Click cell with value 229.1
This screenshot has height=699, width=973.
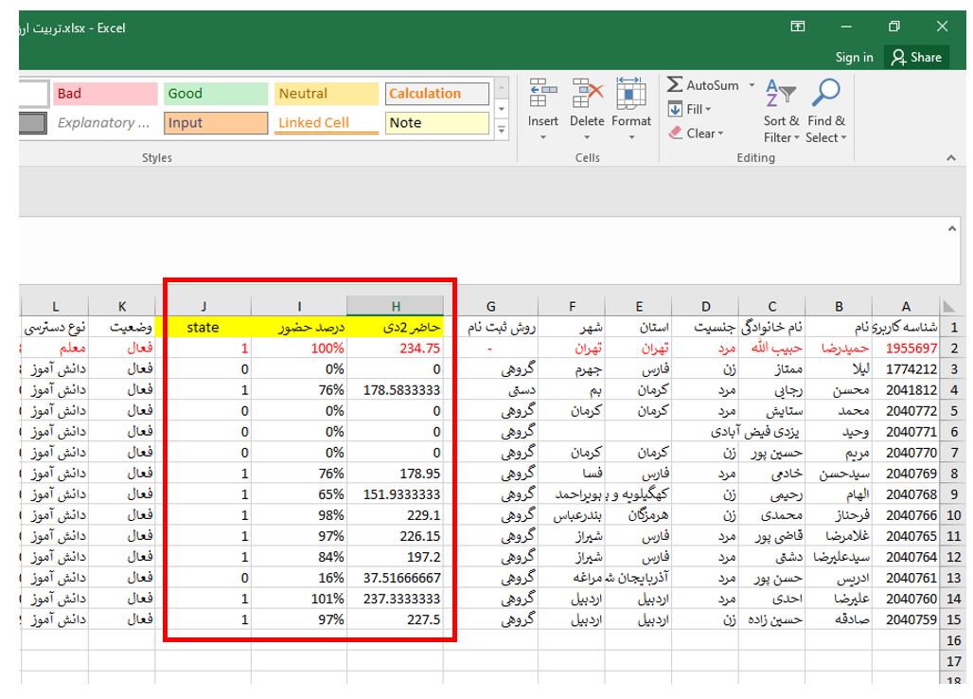coord(396,515)
